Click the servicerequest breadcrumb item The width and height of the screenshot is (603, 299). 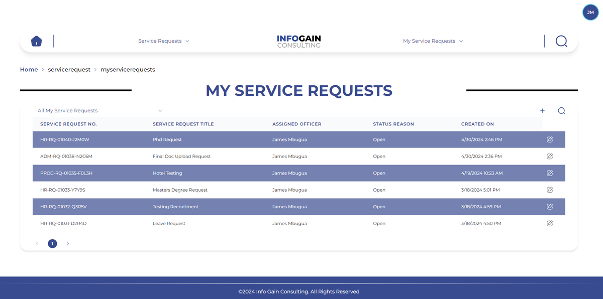pyautogui.click(x=69, y=69)
